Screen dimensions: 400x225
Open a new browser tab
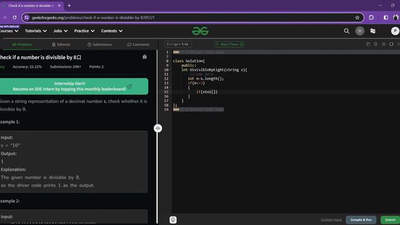(x=69, y=6)
